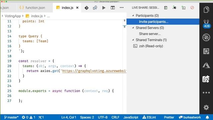213x120 pixels.
Task: Click the graphqlvoting URL on line 21
Action: (x=94, y=71)
